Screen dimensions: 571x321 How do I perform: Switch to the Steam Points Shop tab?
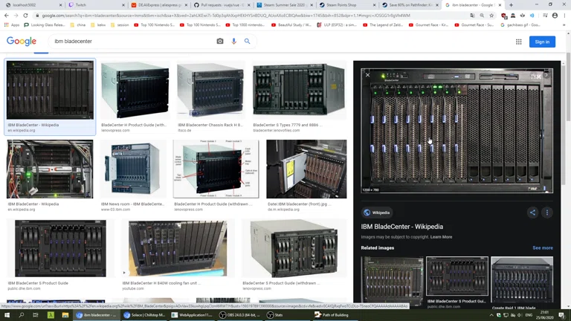348,5
